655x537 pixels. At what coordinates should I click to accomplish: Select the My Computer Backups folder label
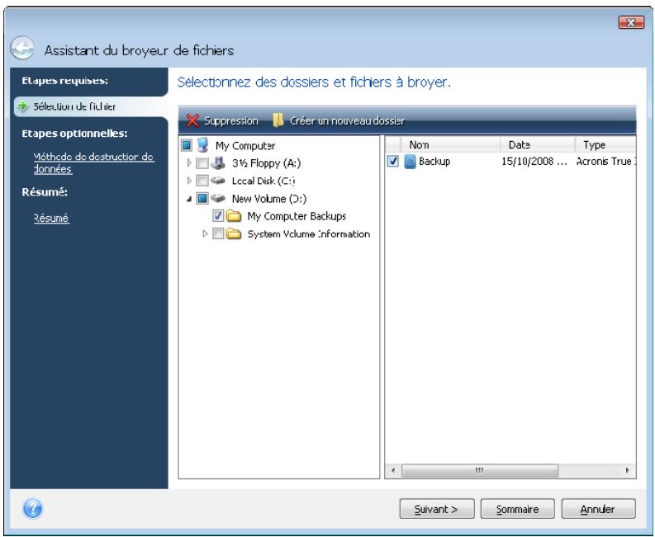point(297,216)
